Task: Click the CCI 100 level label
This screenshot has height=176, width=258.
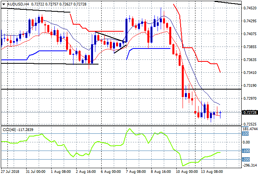Action: click(x=246, y=133)
